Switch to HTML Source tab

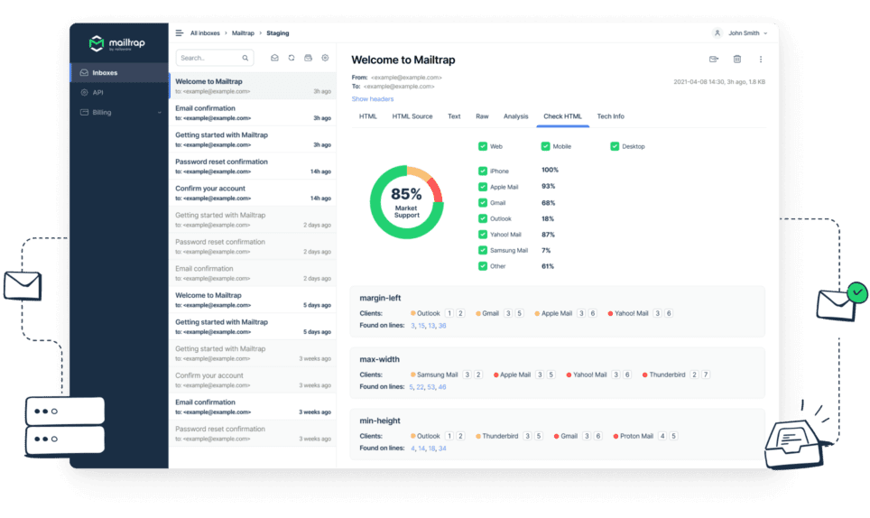(412, 116)
